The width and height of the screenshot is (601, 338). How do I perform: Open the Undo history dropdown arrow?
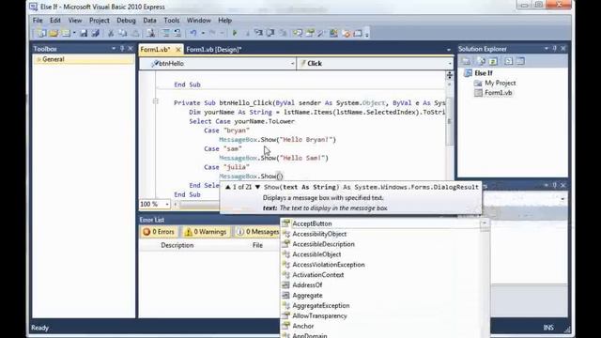tap(203, 34)
